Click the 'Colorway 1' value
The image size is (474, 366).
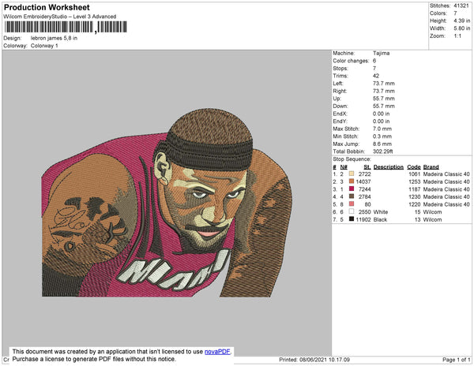[44, 46]
